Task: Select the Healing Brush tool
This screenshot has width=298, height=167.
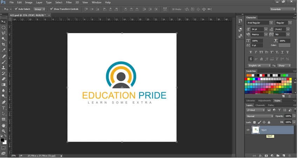Action: click(4, 56)
